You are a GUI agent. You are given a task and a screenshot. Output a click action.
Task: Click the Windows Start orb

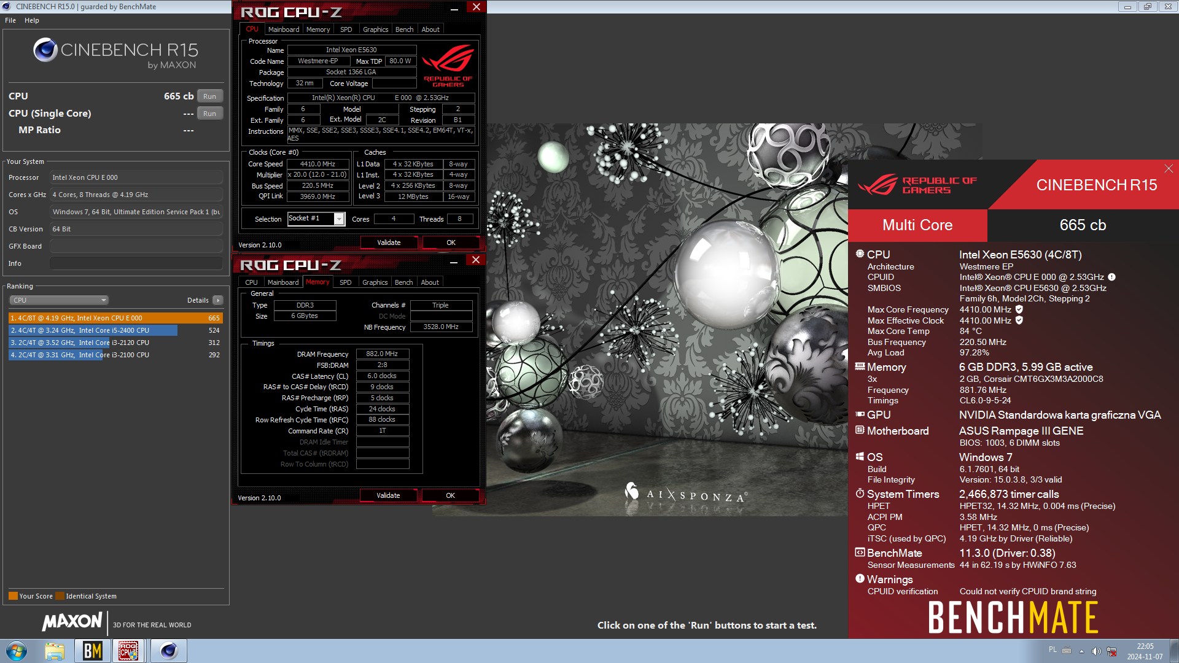click(x=17, y=651)
